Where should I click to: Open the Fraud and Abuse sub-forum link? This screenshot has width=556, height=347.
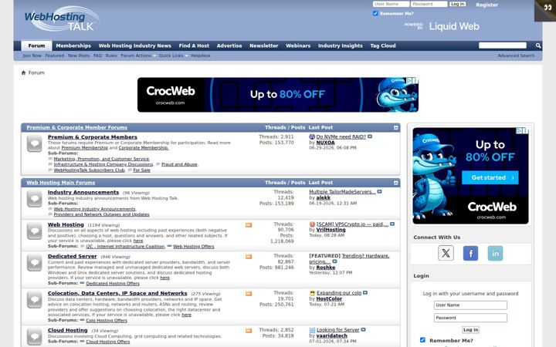tap(179, 164)
